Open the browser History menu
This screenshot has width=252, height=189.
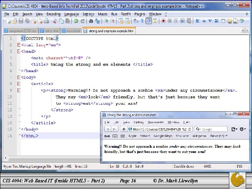click(139, 122)
